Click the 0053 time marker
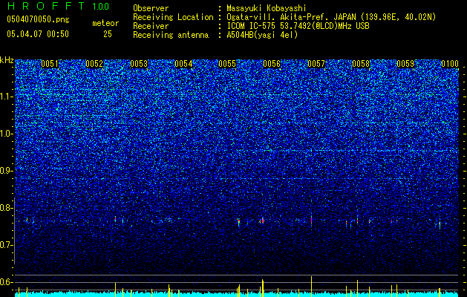This screenshot has height=297, width=467. click(x=139, y=64)
